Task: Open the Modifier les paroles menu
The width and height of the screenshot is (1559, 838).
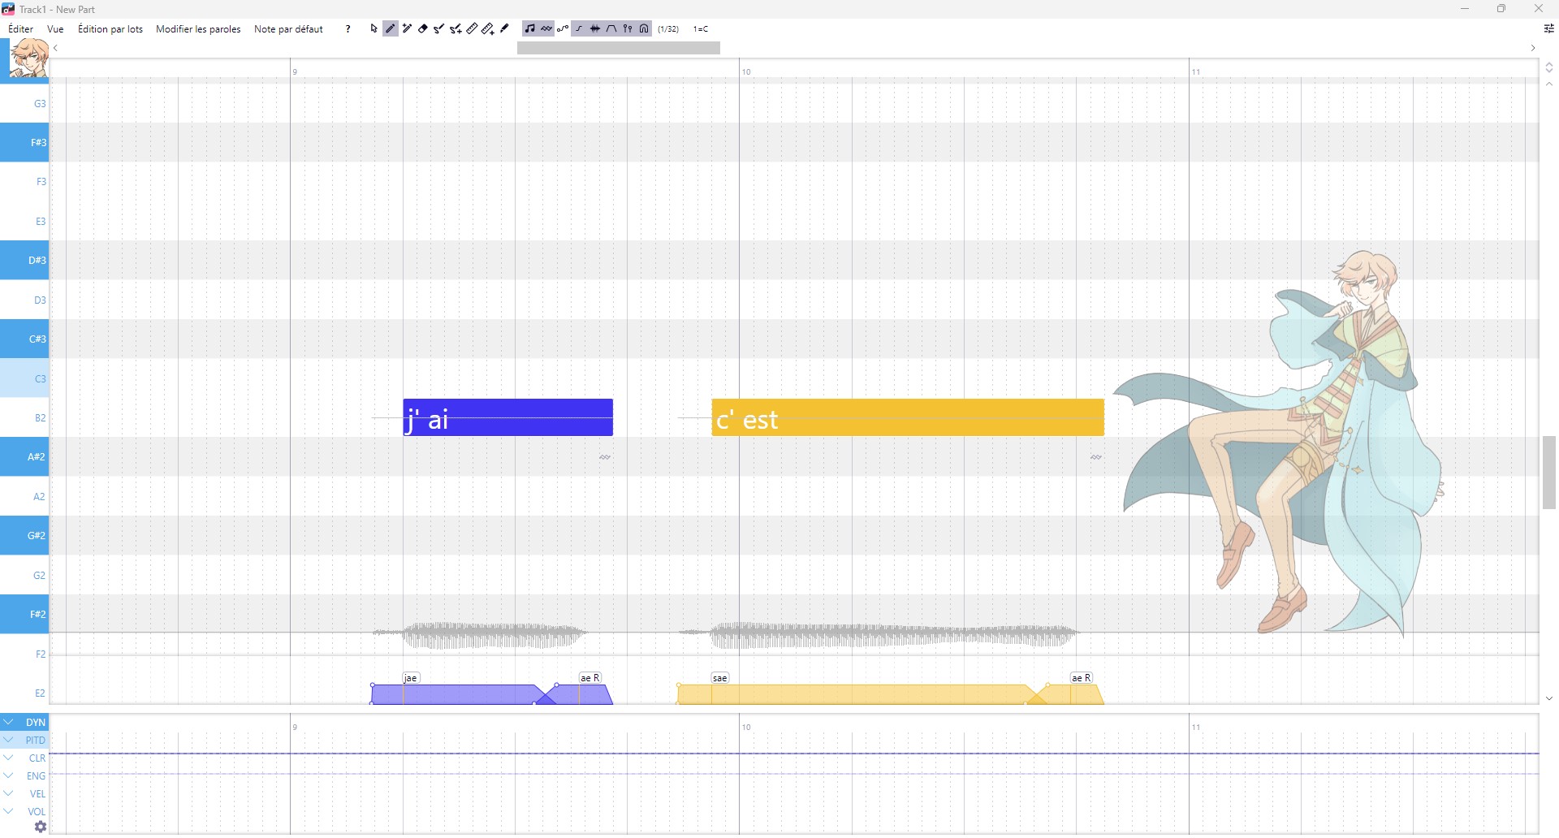Action: (198, 29)
